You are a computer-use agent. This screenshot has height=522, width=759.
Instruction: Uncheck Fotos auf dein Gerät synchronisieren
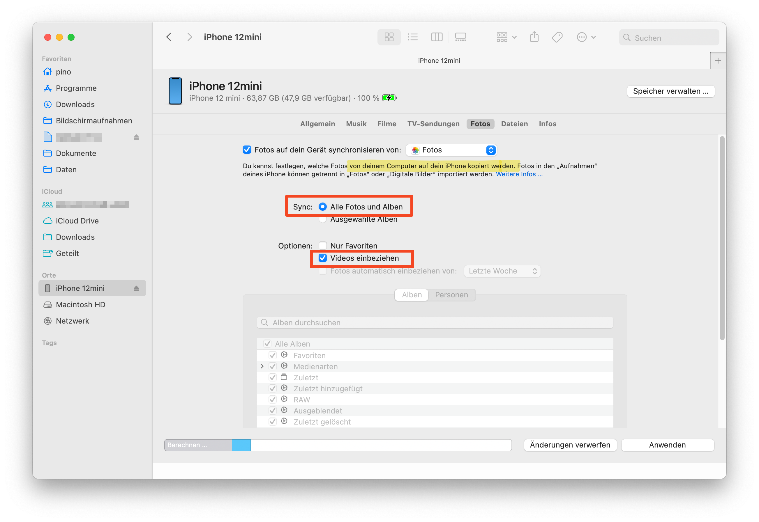(x=247, y=150)
